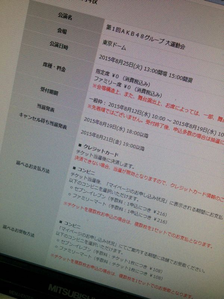Click the キャンセル待ち当選発表 label
This screenshot has width=224, height=299.
pyautogui.click(x=43, y=121)
